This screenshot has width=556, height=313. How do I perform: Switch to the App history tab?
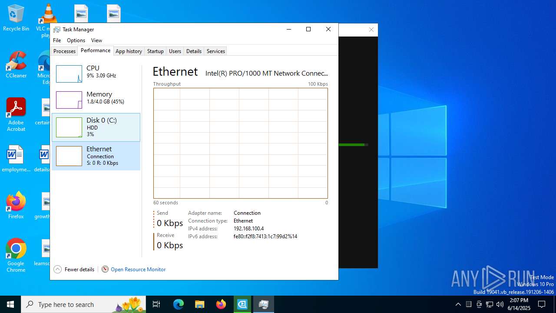pos(129,51)
